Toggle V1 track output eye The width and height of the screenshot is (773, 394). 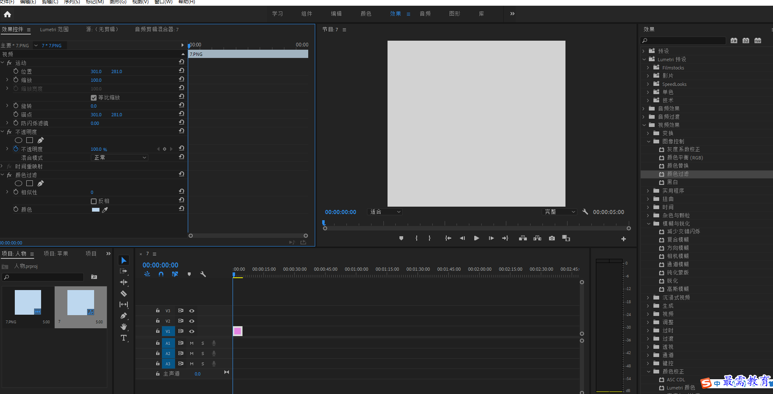tap(192, 332)
